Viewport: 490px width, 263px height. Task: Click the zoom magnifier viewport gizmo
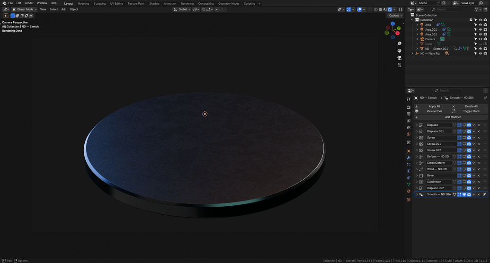pos(399,44)
